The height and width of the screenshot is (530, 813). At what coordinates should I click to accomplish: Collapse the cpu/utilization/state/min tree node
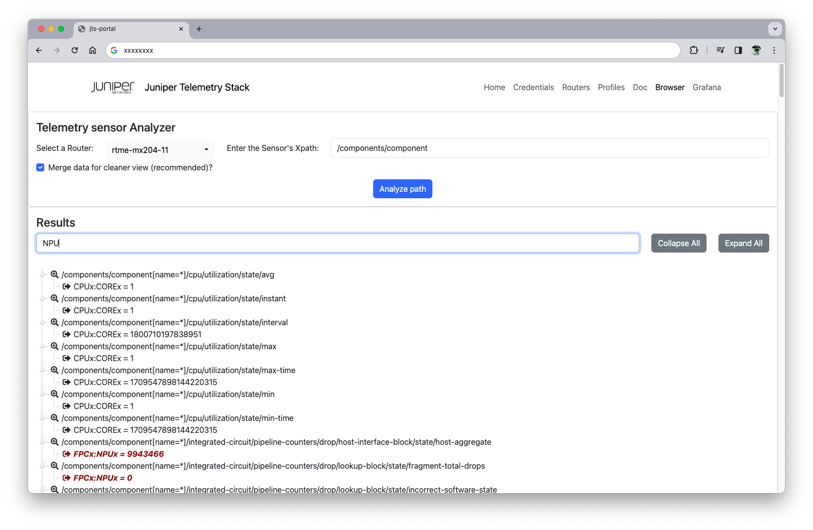point(42,394)
